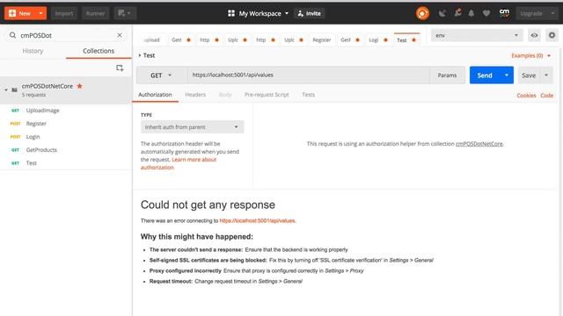Click the cmPOSDotNetCore folder icon
This screenshot has height=316, width=563.
[x=14, y=90]
